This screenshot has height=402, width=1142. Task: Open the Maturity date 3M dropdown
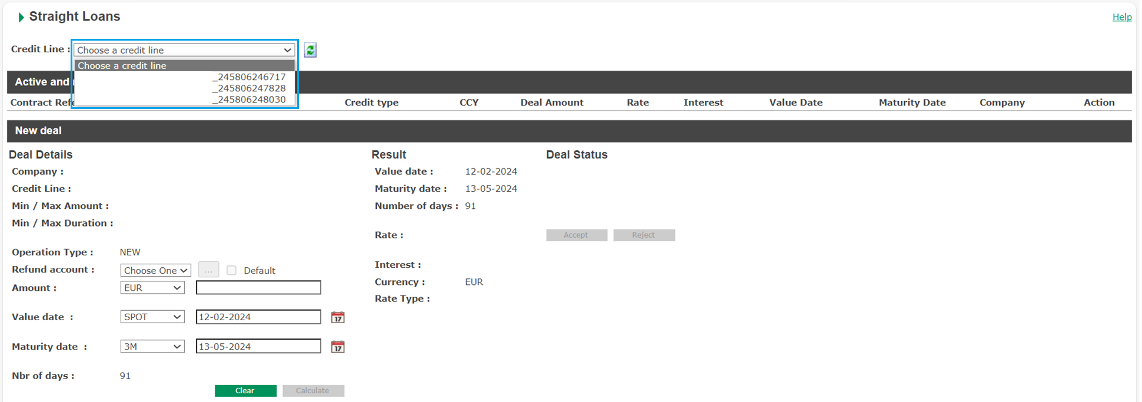[x=152, y=347]
